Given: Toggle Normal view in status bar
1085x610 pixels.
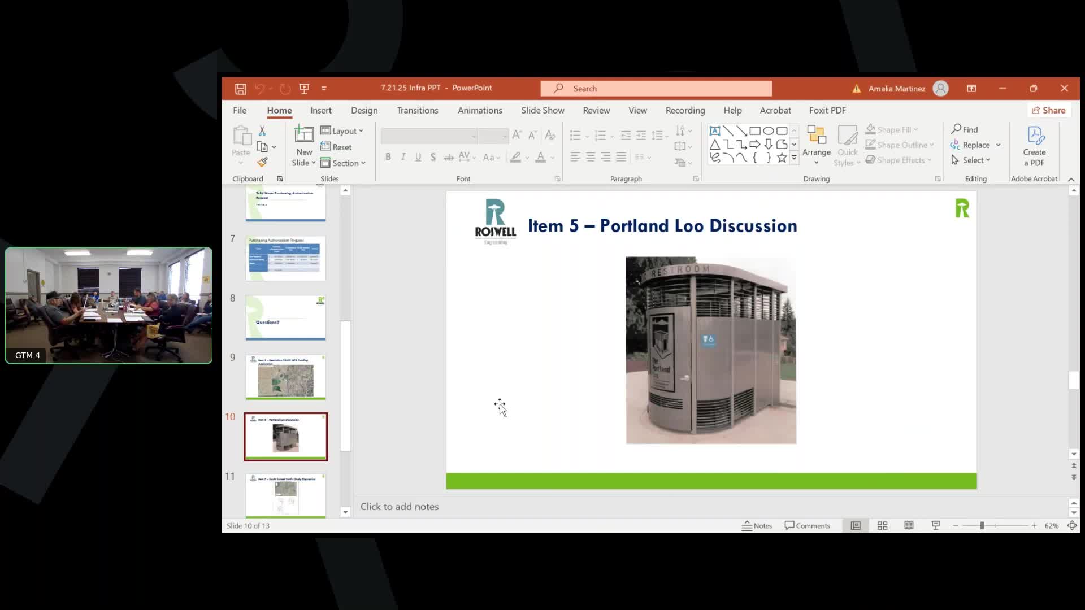Looking at the screenshot, I should tap(856, 525).
